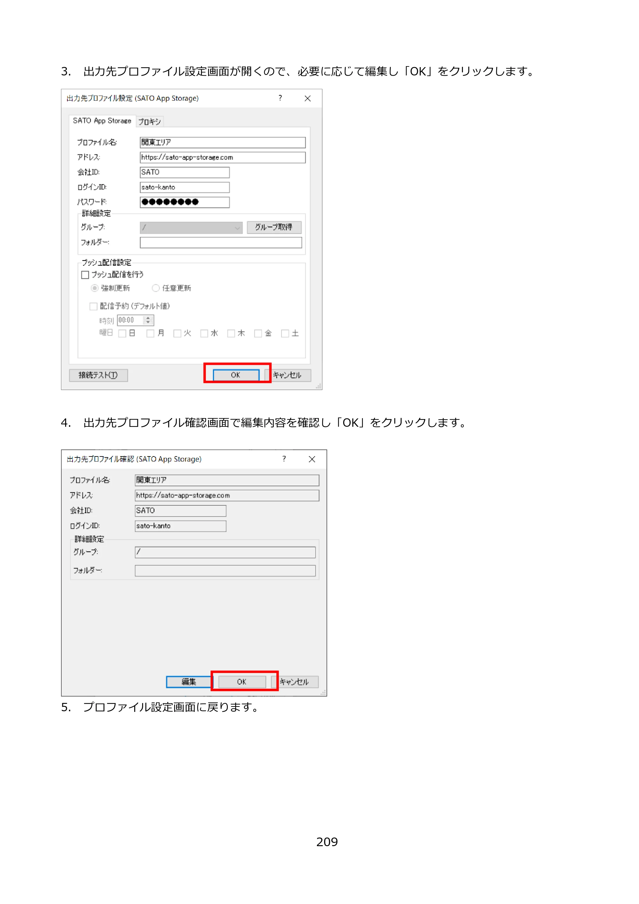639x904 pixels.
Task: Check the 火 weekday checkbox
Action: (x=177, y=334)
